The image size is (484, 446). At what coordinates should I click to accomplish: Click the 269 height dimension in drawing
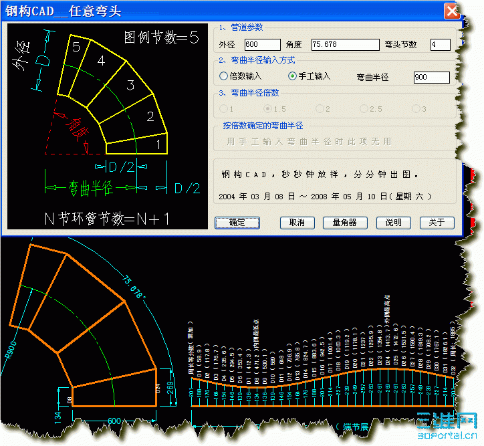click(170, 388)
